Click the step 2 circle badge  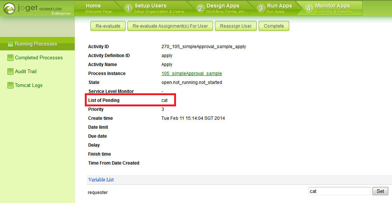click(200, 9)
